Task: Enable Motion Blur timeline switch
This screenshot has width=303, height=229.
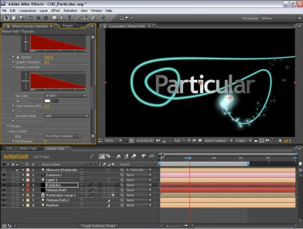Action: pos(134,156)
